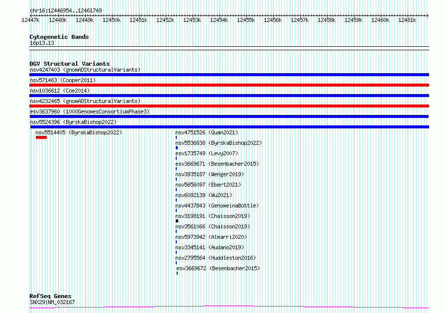
Task: Open nsv4751526 (Quan2021) variant
Action: 207,132
